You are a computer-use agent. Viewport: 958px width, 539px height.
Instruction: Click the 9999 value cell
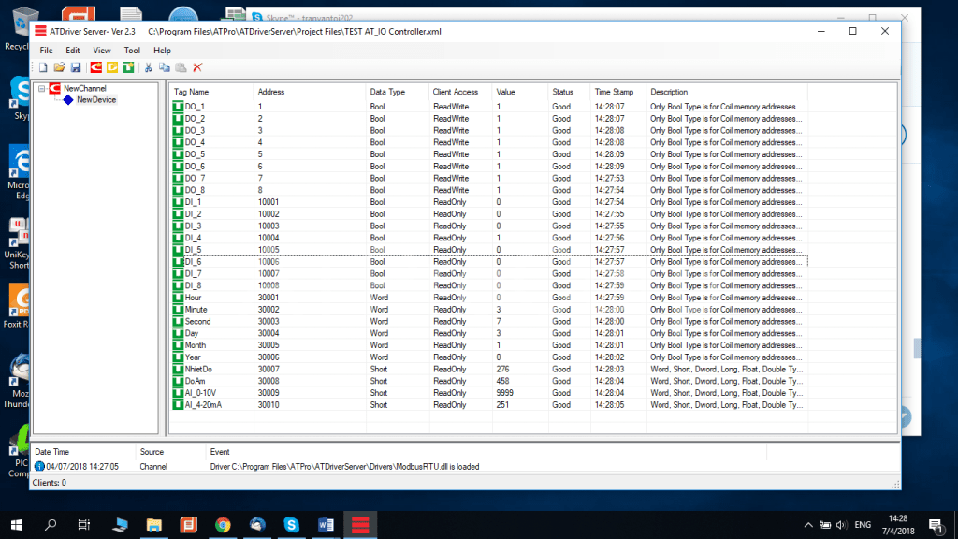[504, 393]
